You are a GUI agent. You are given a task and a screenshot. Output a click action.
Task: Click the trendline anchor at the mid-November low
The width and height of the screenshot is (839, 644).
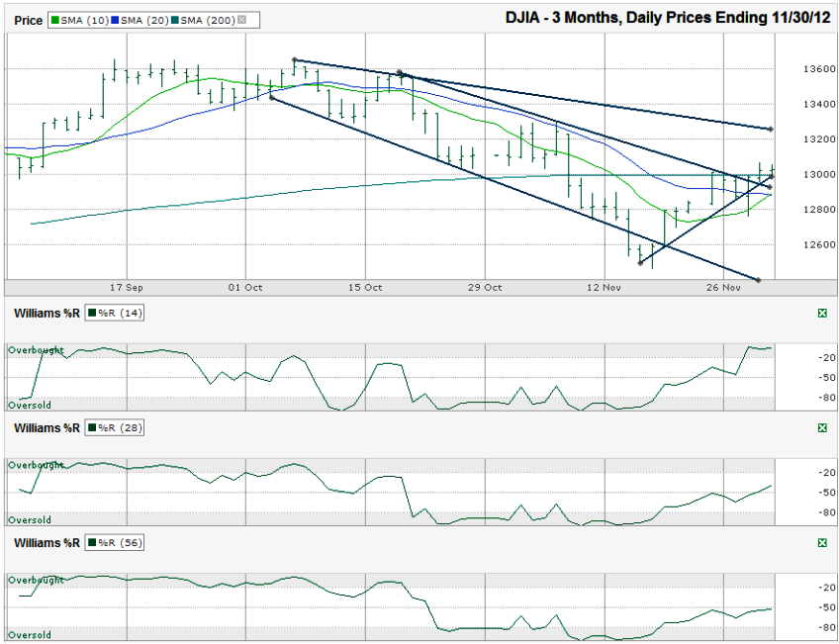(640, 263)
